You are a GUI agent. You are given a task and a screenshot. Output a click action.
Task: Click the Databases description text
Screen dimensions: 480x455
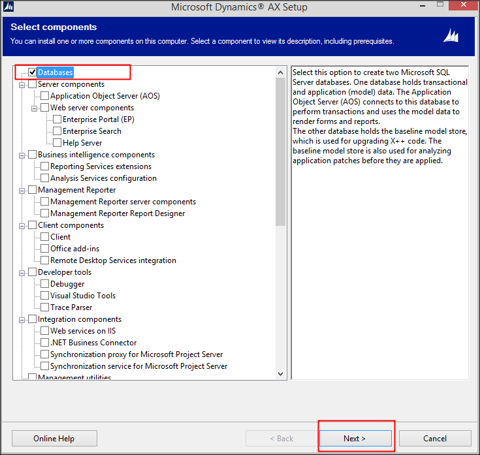click(379, 116)
